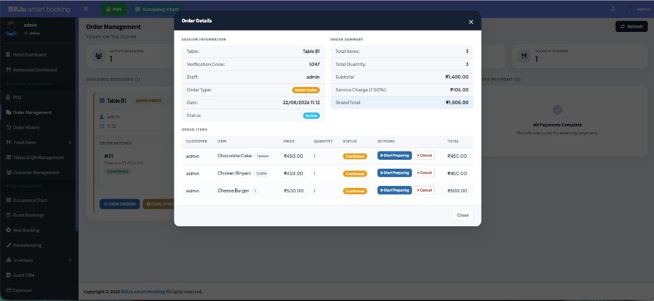Click the Inventory chevron arrow
Image resolution: width=654 pixels, height=301 pixels.
[x=70, y=260]
